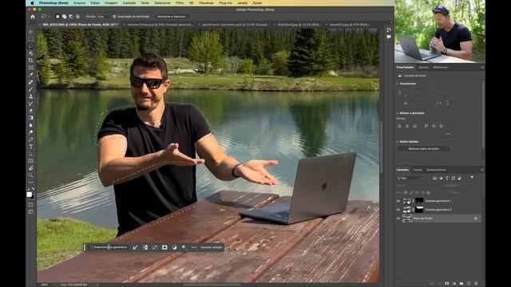
Task: Toggle the Suavização de Serrilhado checkbox
Action: [114, 16]
